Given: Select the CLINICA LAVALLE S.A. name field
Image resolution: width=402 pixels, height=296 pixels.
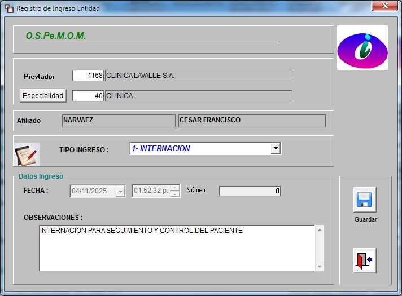Looking at the screenshot, I should [198, 76].
